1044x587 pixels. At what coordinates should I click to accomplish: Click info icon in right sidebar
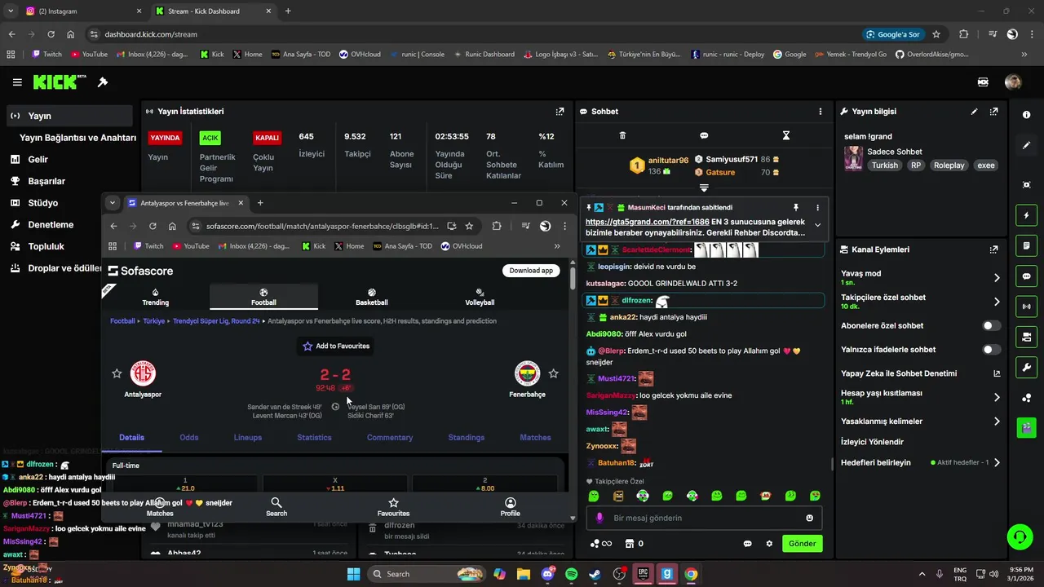[x=1027, y=115]
